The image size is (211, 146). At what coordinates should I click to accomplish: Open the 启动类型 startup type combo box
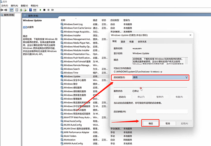click(x=160, y=77)
